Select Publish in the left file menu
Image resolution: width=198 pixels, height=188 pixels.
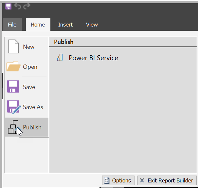(27, 127)
